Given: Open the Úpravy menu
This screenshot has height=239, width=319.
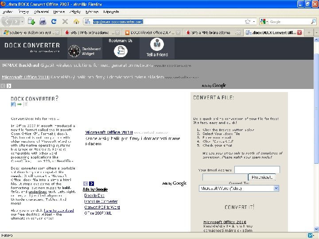Looking at the screenshot, I should (23, 12).
